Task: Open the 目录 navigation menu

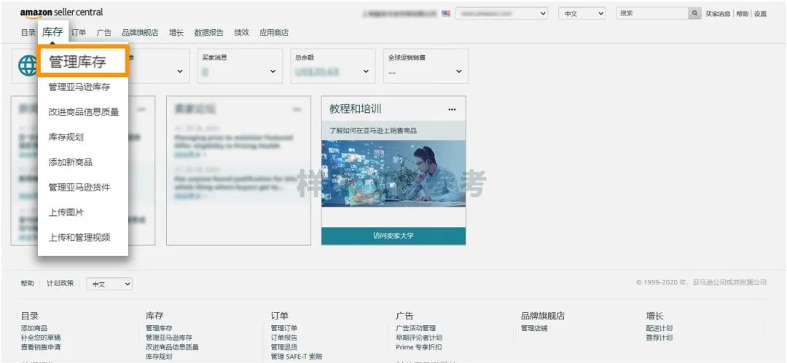Action: [x=28, y=33]
